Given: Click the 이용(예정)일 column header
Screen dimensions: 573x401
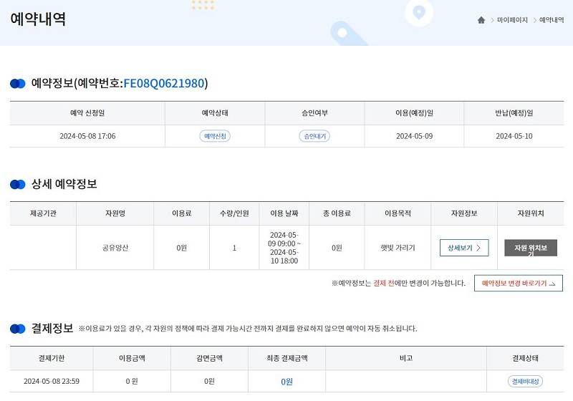Looking at the screenshot, I should click(414, 113).
